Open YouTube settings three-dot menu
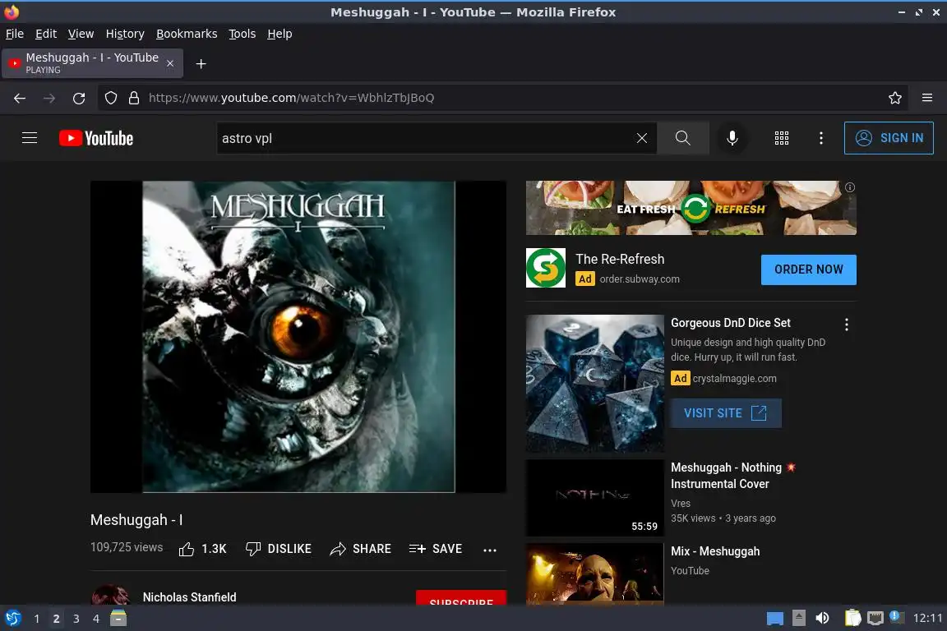The image size is (947, 631). click(820, 138)
